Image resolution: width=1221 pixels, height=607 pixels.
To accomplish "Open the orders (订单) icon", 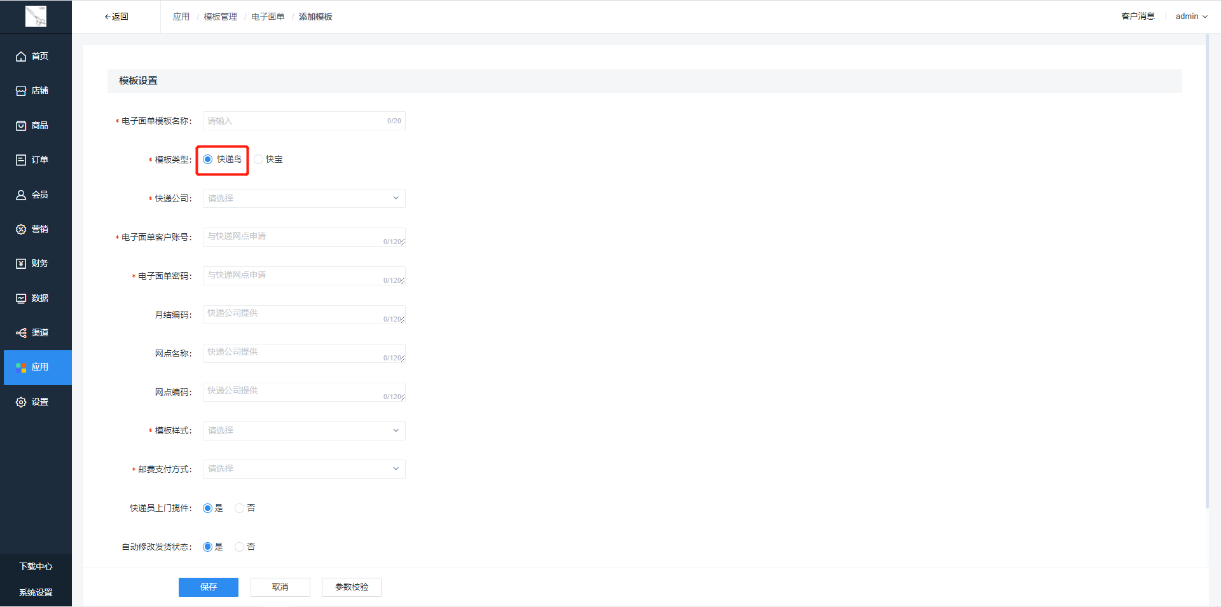I will pyautogui.click(x=21, y=160).
